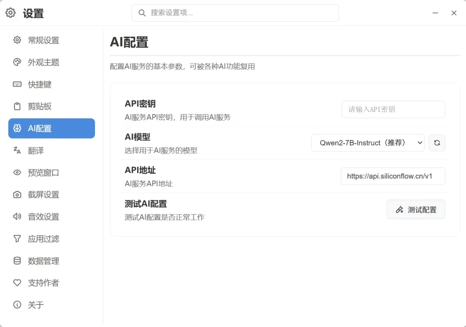Image resolution: width=466 pixels, height=327 pixels.
Task: Open 截屏设置 in the sidebar
Action: tap(51, 194)
